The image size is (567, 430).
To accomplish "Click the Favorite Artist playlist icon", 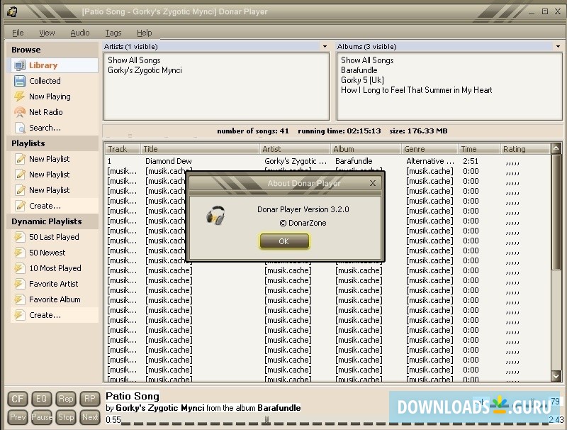I will [20, 284].
